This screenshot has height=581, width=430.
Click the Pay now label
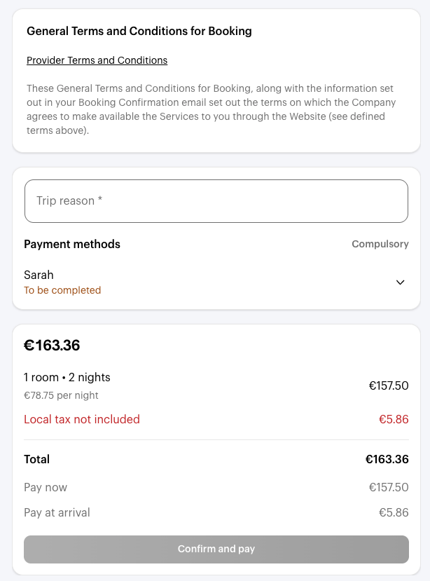tap(46, 488)
